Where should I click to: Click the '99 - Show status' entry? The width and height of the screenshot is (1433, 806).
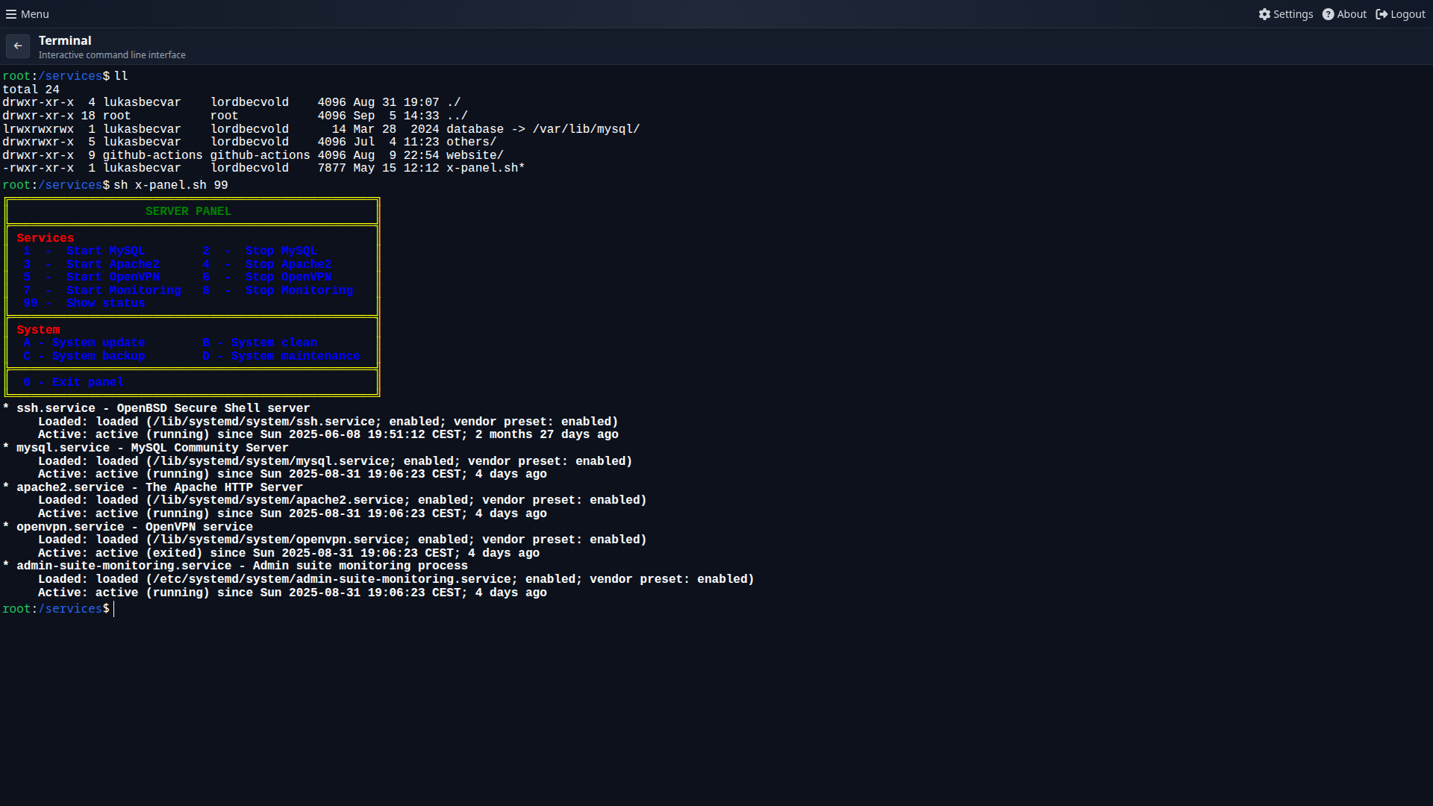tap(85, 303)
